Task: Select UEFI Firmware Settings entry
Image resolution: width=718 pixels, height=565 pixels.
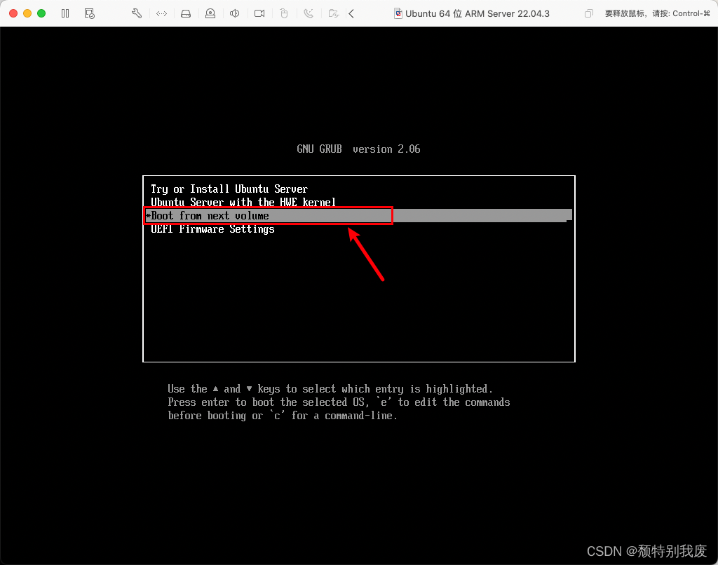Action: (212, 229)
